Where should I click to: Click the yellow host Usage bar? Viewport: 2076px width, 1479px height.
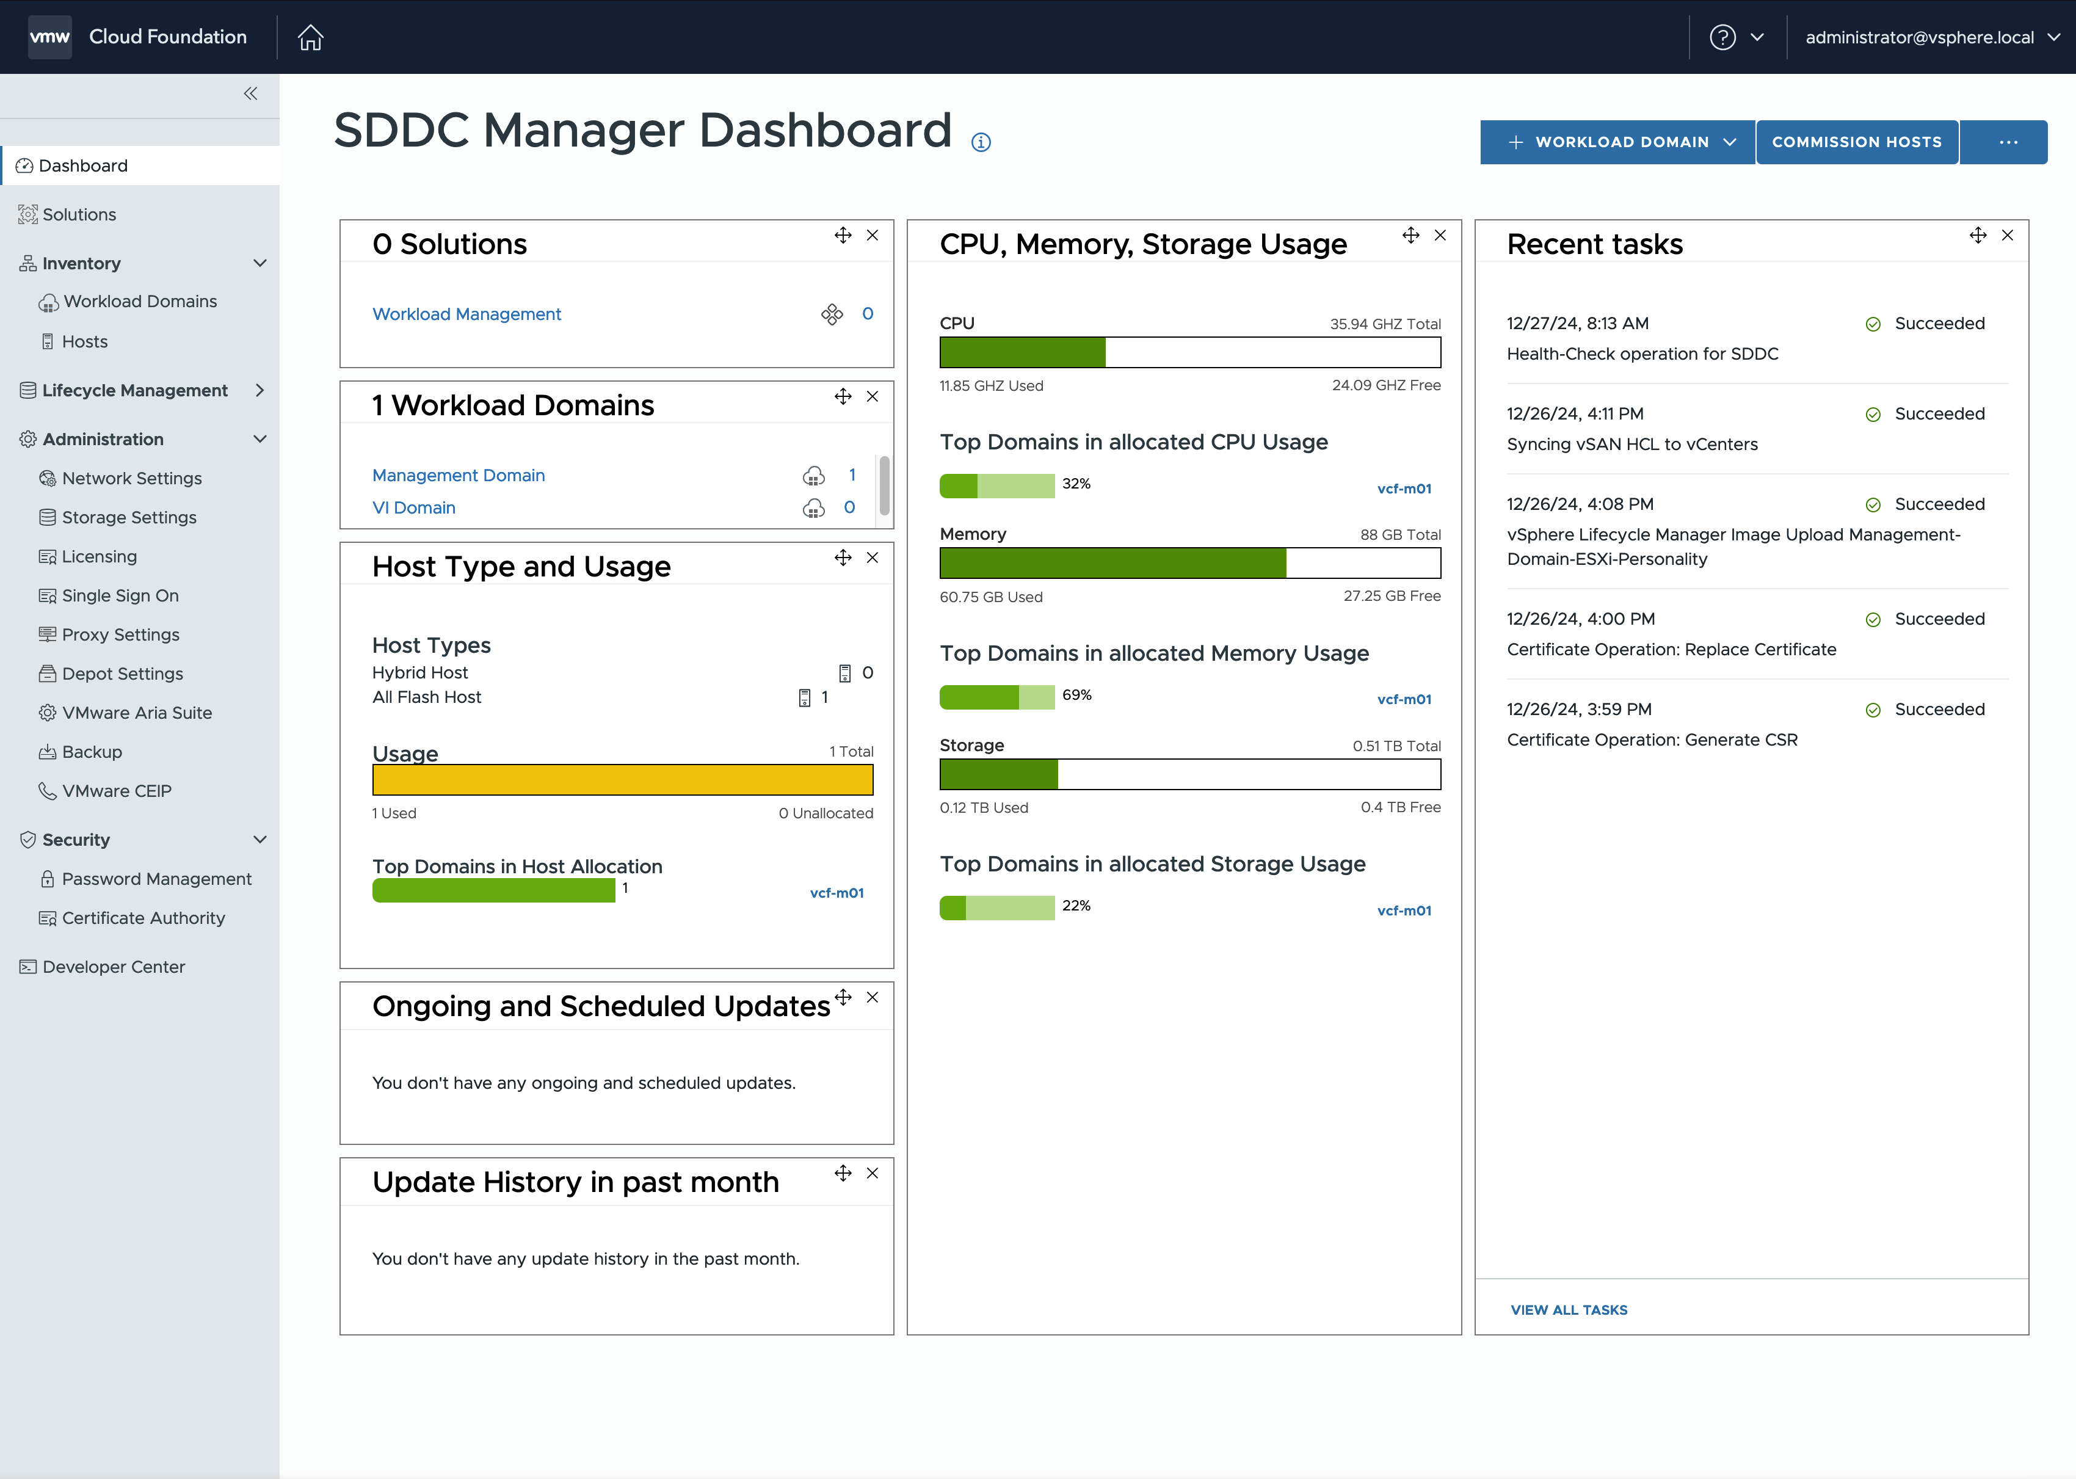click(x=622, y=780)
